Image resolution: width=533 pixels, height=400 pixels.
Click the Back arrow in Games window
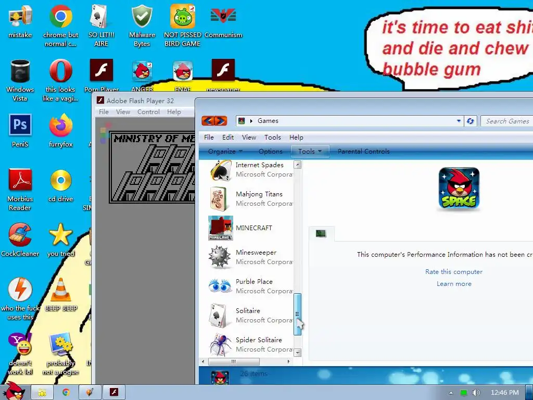click(x=208, y=121)
